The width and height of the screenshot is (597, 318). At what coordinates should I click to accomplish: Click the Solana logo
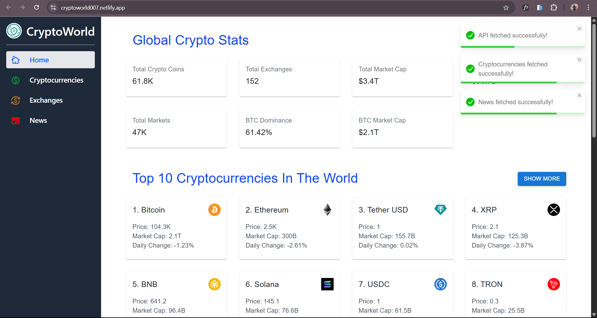(327, 284)
